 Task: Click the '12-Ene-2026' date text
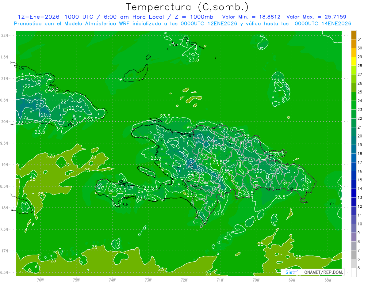(x=39, y=17)
